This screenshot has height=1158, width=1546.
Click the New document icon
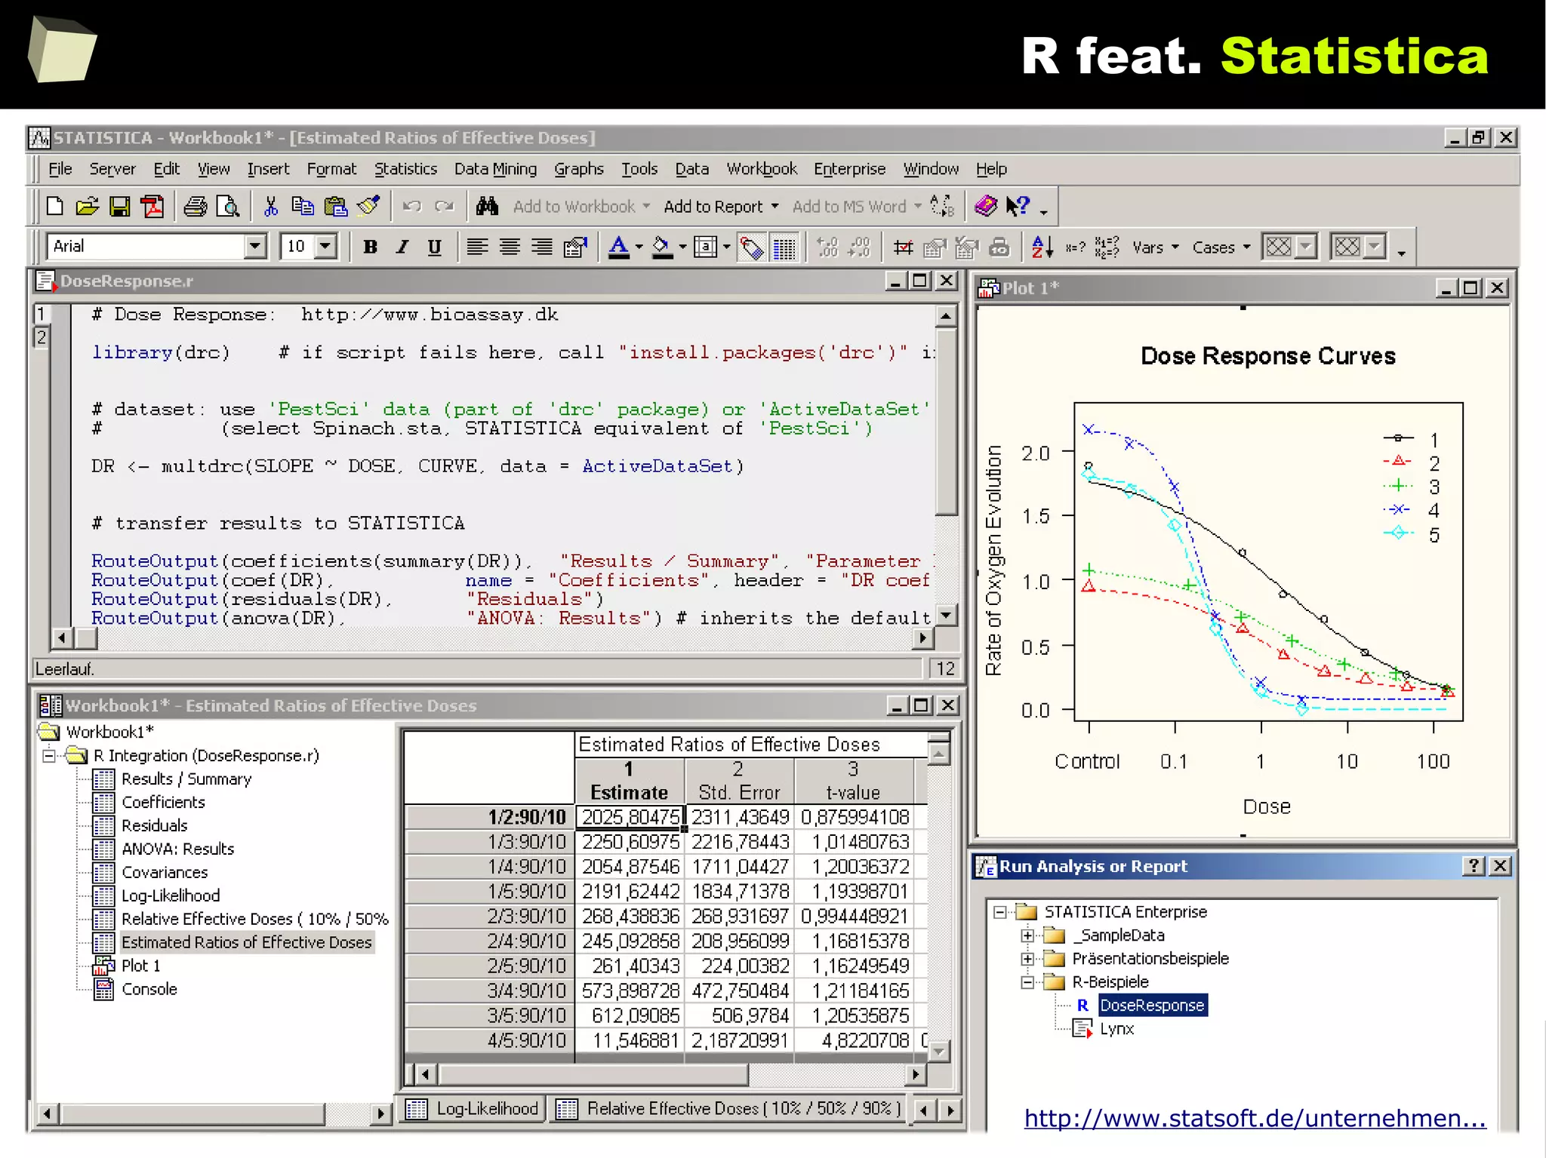54,206
